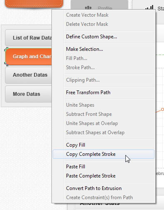This screenshot has width=164, height=210.
Task: Click Stroke Path menu item
Action: click(103, 67)
